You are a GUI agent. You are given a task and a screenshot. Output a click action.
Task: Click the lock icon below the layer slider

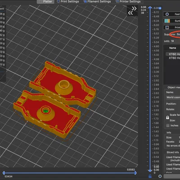tap(150, 176)
